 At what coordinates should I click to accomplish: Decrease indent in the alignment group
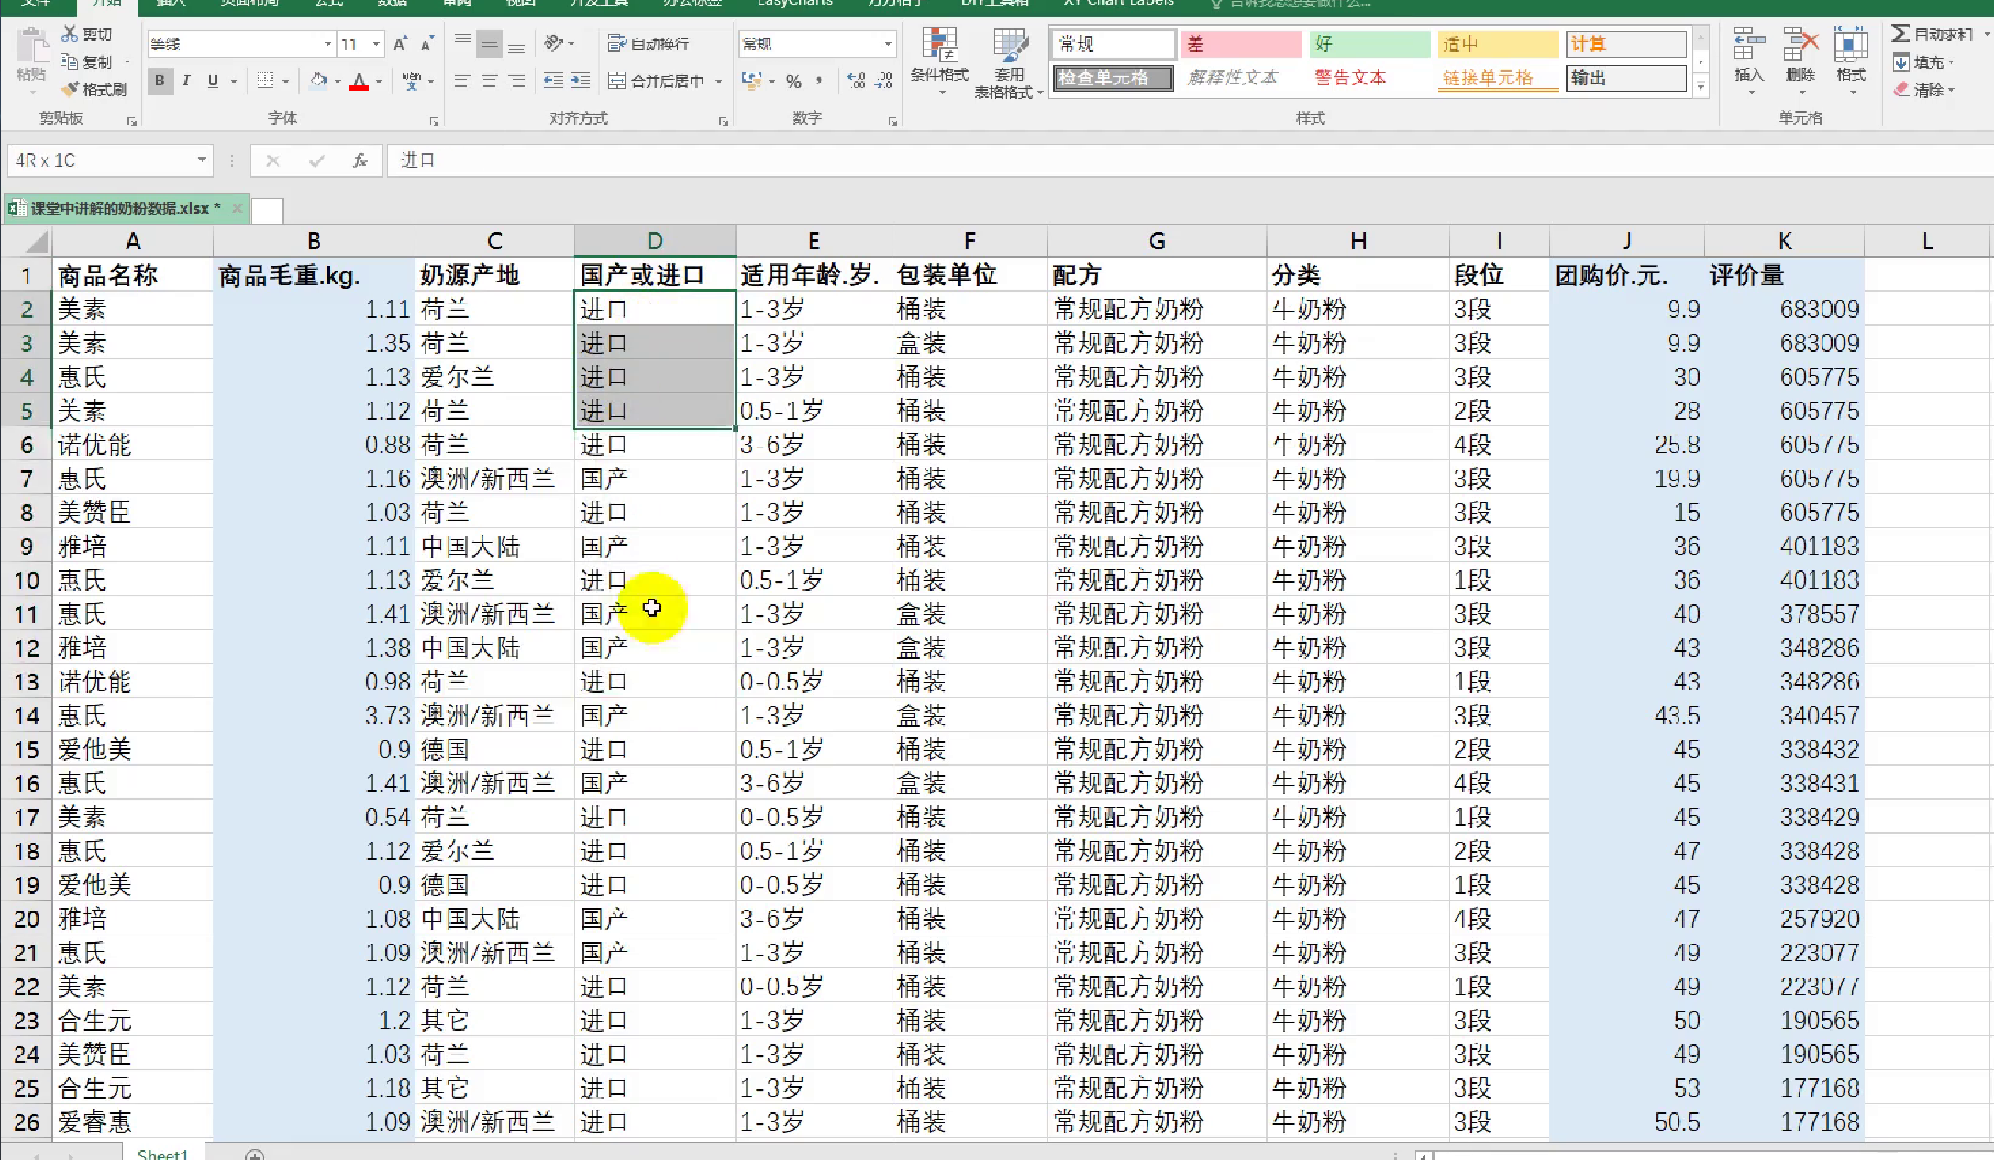553,81
